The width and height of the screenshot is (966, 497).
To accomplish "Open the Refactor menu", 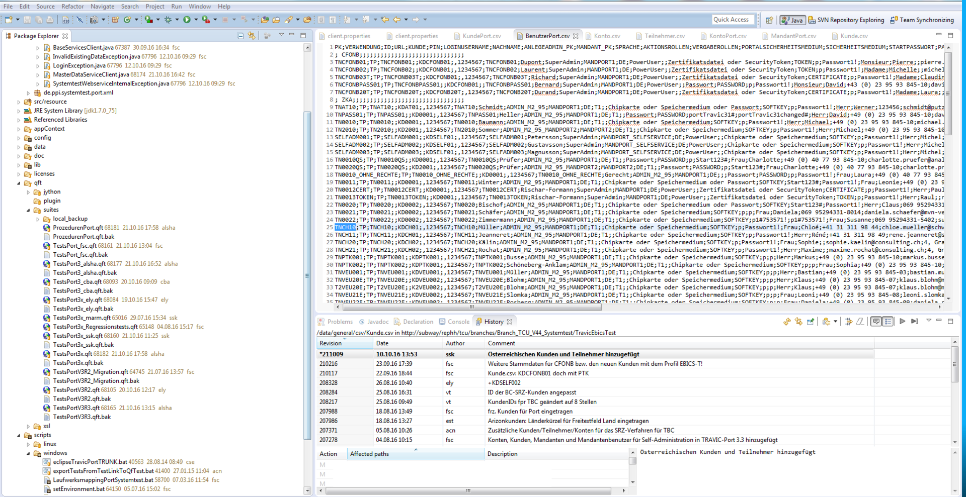I will coord(72,7).
